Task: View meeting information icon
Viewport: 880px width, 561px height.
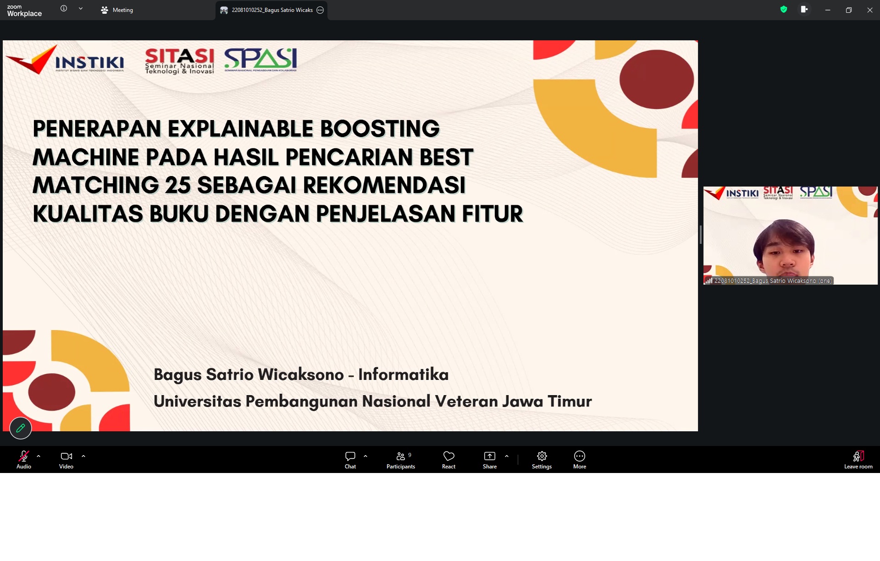Action: click(64, 8)
